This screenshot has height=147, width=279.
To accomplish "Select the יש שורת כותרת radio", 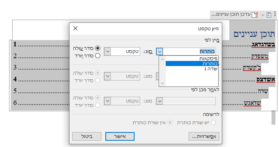I will click(x=213, y=123).
